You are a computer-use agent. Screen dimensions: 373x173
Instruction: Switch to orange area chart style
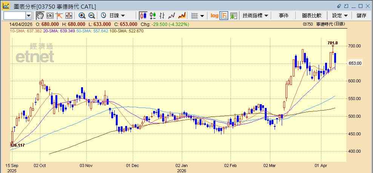tap(182, 16)
